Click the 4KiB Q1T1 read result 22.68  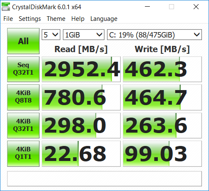coord(81,153)
